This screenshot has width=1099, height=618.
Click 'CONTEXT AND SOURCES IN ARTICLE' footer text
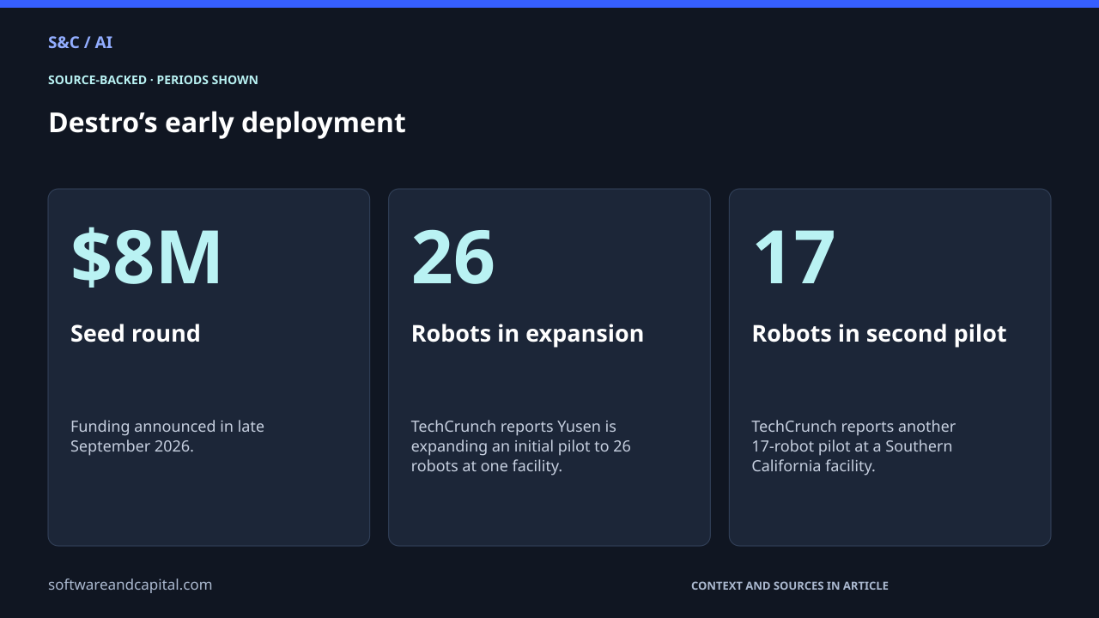790,585
